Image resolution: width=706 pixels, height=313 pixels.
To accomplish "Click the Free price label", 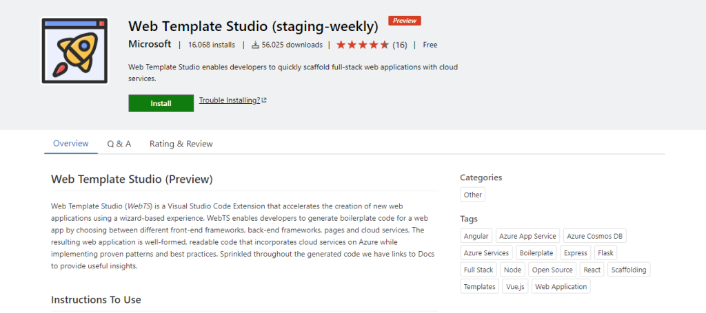I will point(430,45).
